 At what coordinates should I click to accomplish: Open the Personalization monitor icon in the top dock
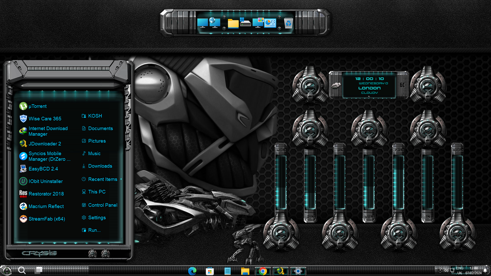click(x=258, y=23)
